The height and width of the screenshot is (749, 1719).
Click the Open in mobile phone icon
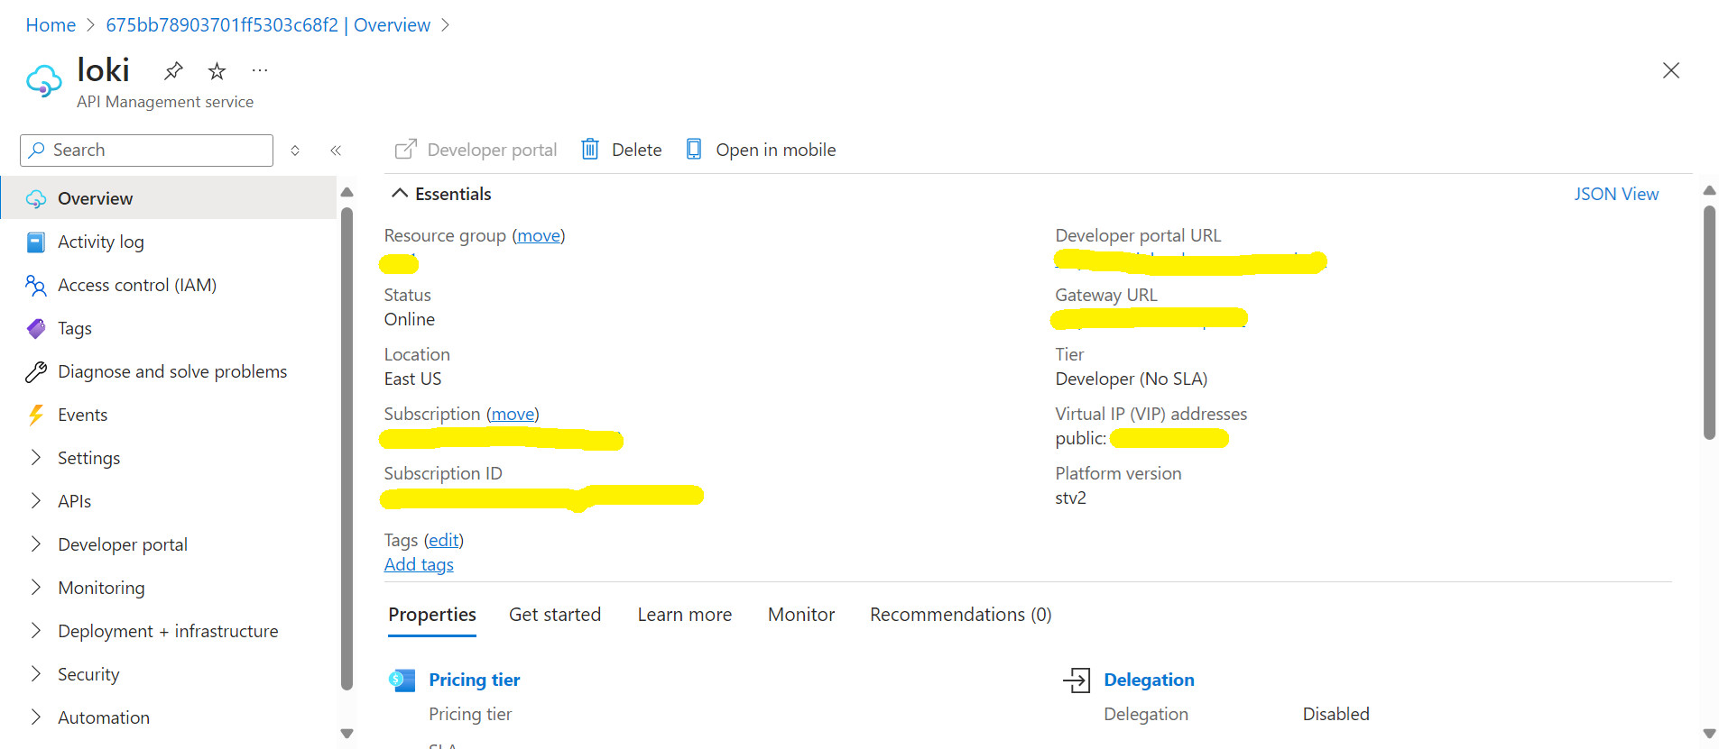point(694,150)
